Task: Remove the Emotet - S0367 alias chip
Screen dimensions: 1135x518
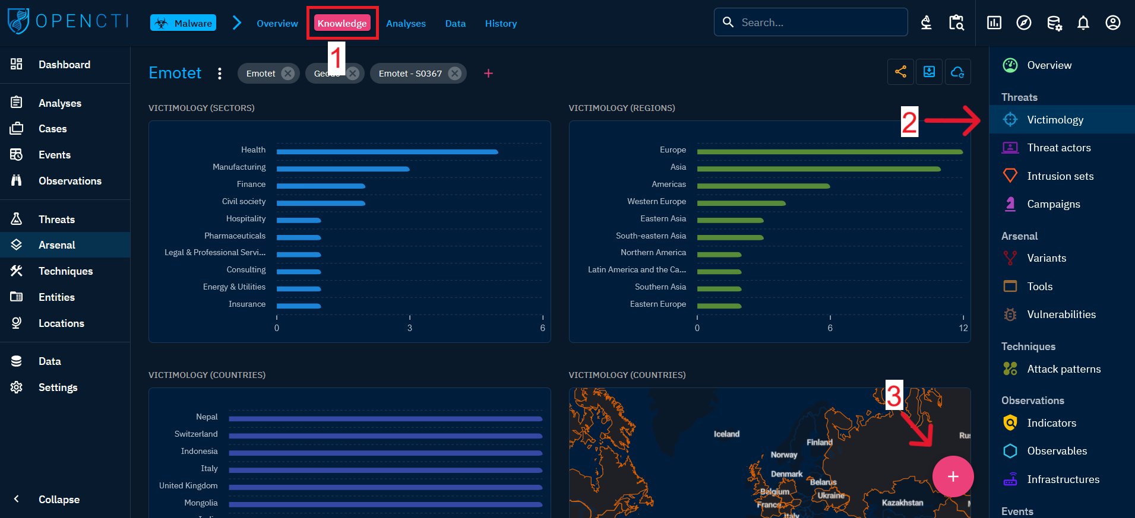Action: [x=454, y=74]
